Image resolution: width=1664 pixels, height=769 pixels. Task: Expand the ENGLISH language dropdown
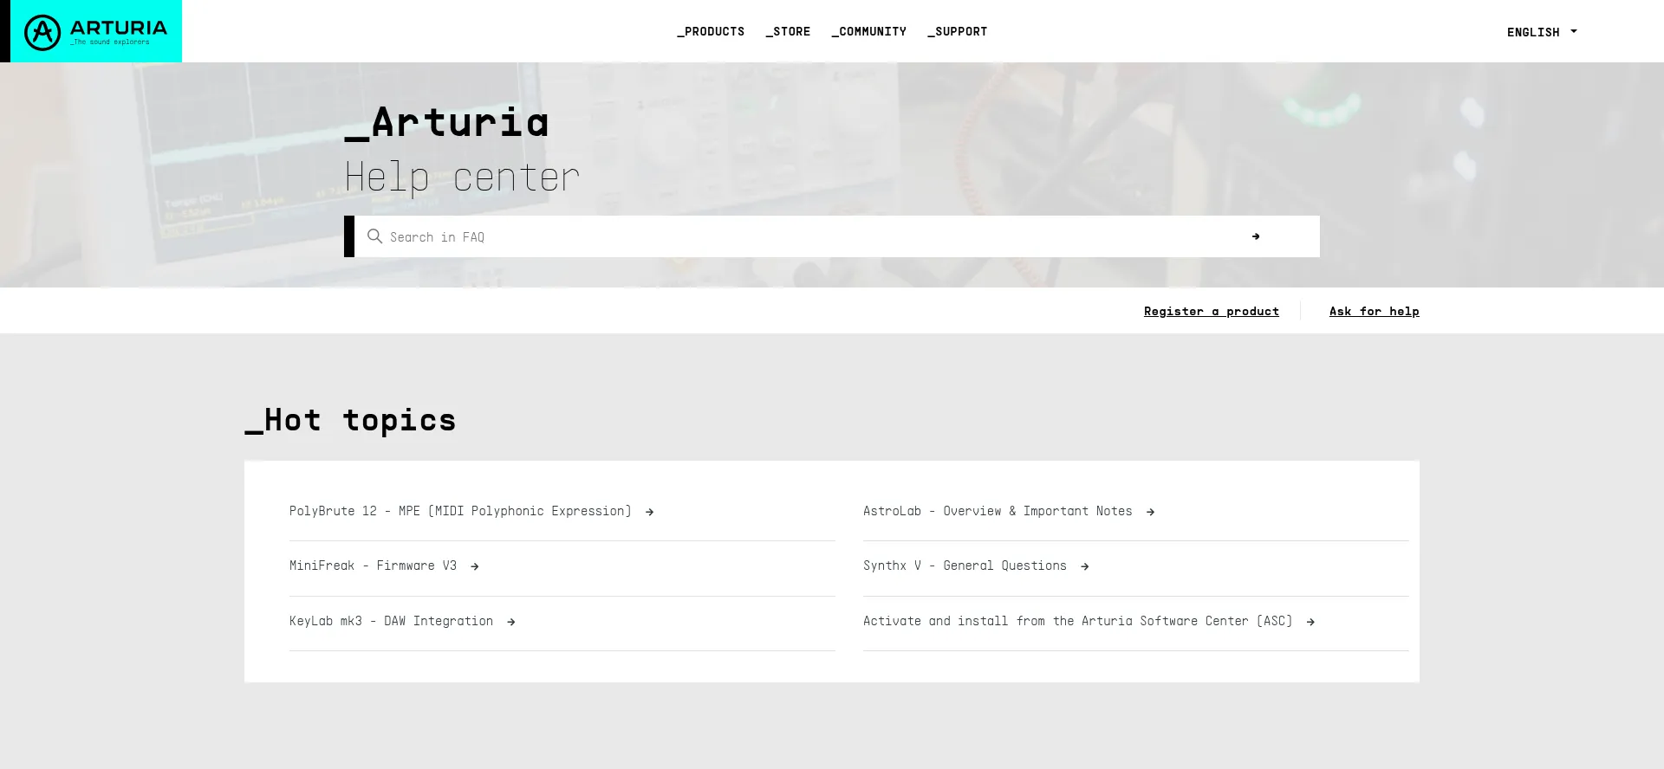(1542, 32)
